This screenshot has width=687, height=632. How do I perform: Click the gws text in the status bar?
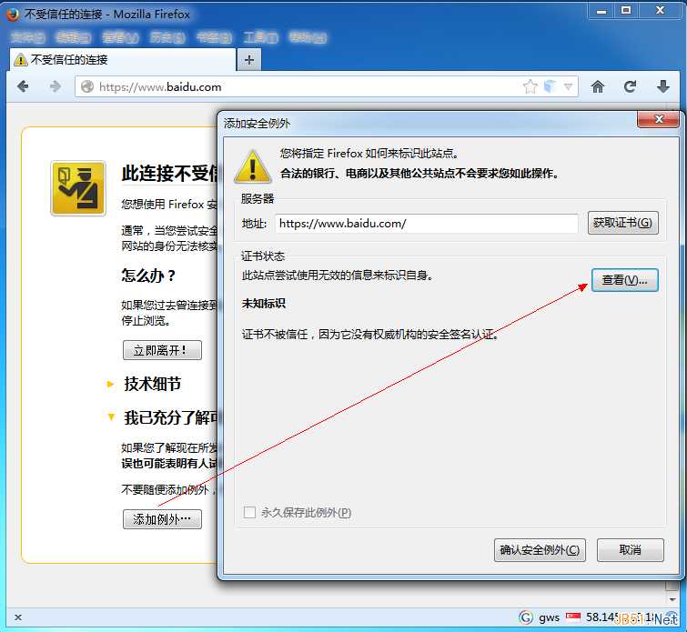tap(549, 617)
